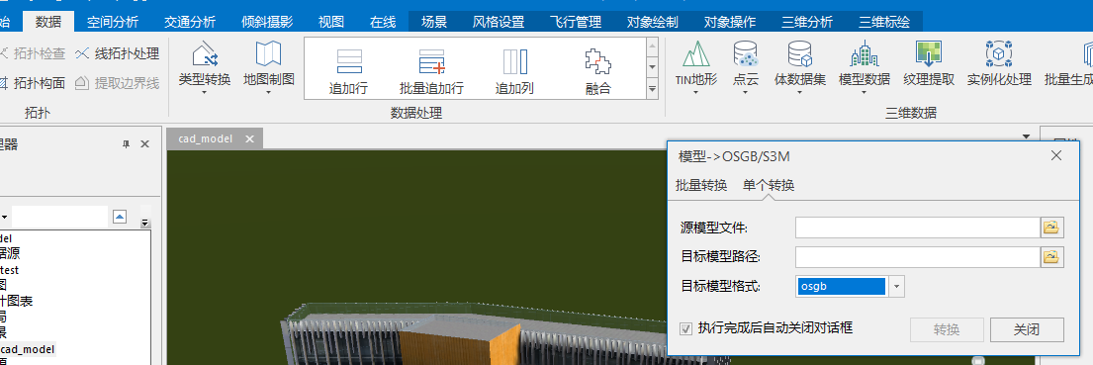Click the 线拓扑处理 button
Viewport: 1093px width, 365px height.
(x=117, y=53)
